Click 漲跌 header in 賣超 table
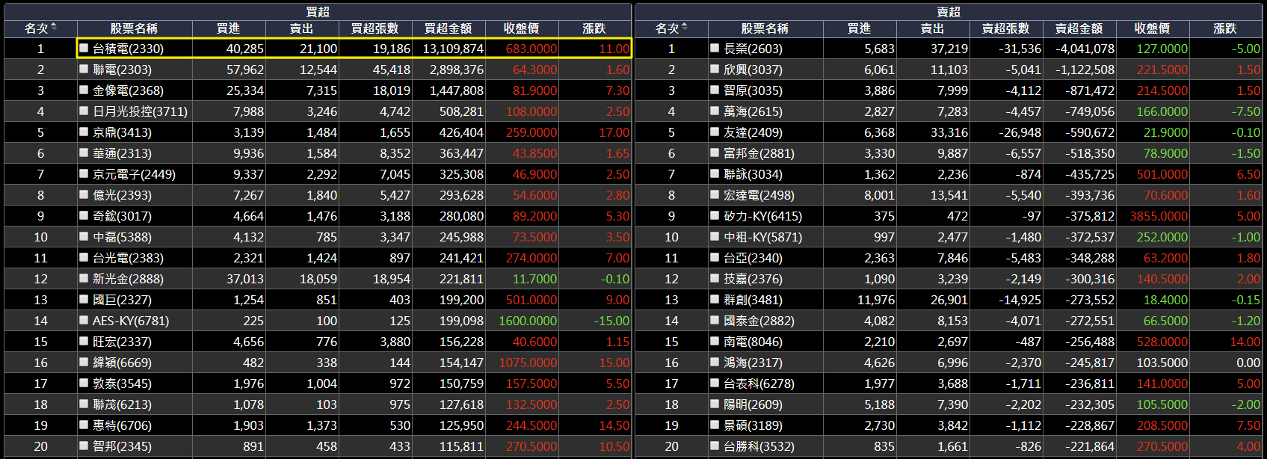The width and height of the screenshot is (1267, 459). click(x=1226, y=28)
